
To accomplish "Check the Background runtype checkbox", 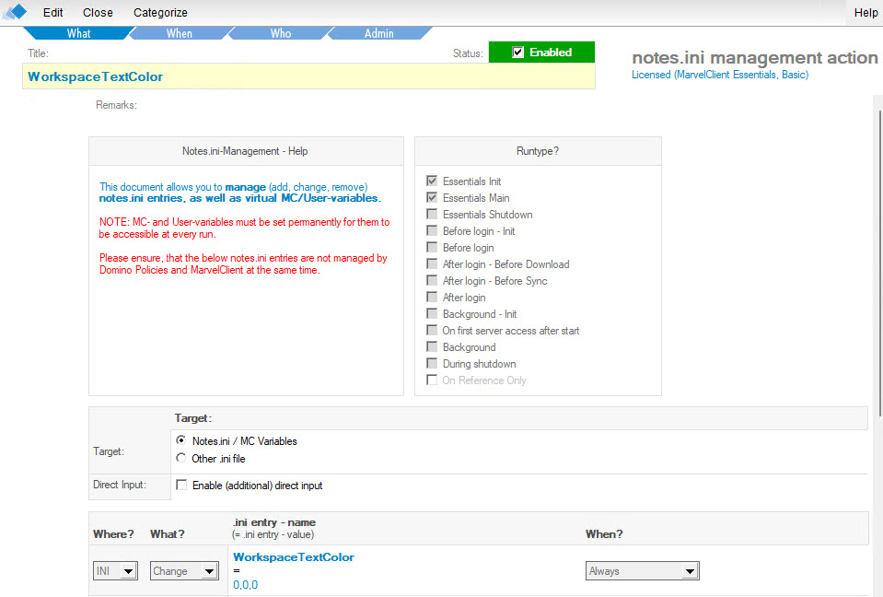I will click(x=432, y=347).
